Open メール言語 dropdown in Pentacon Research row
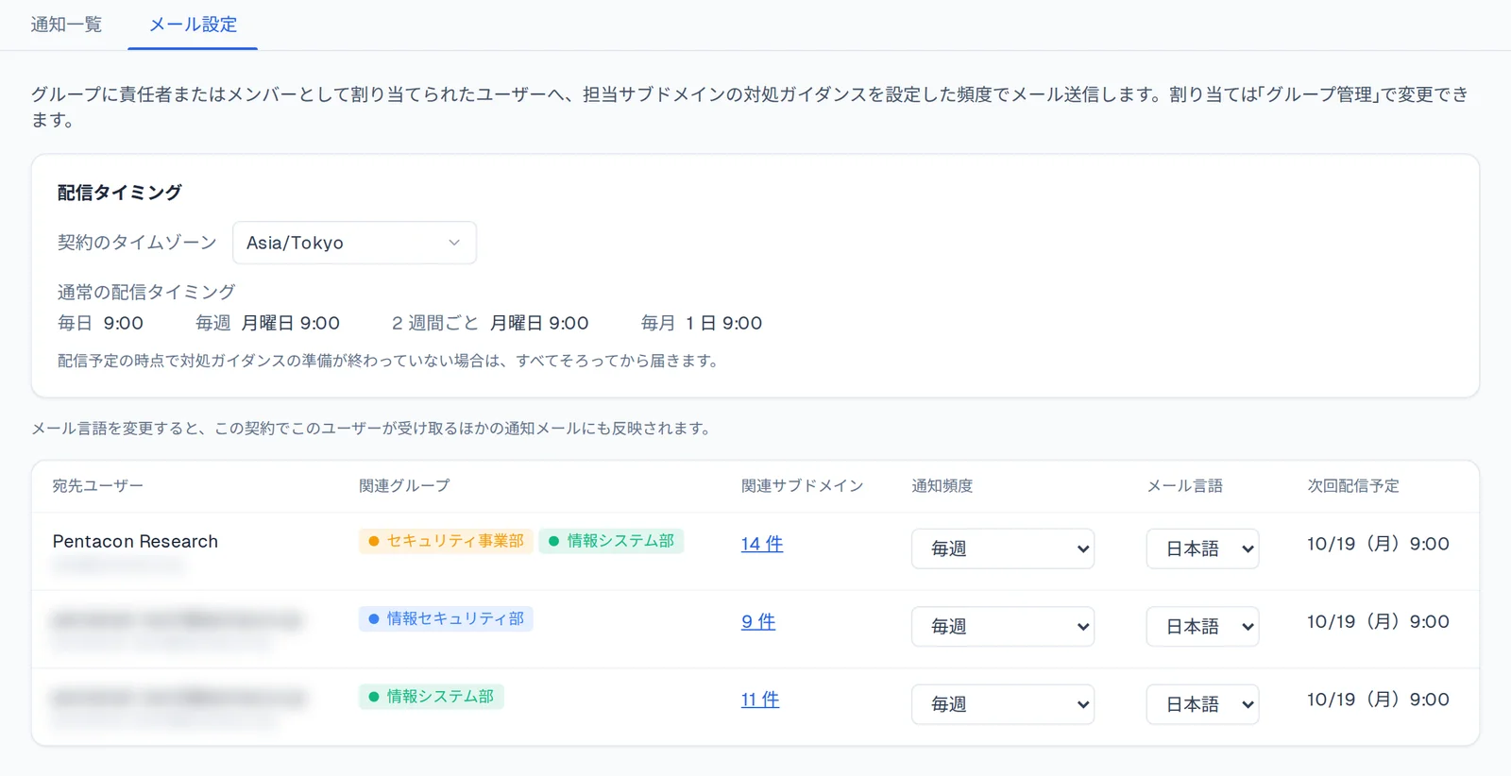The height and width of the screenshot is (776, 1511). tap(1202, 548)
